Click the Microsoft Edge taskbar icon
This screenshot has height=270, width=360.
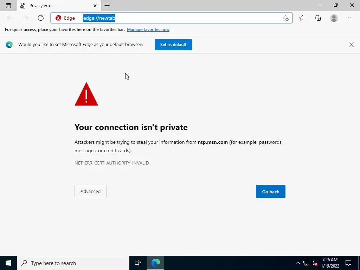(x=156, y=263)
